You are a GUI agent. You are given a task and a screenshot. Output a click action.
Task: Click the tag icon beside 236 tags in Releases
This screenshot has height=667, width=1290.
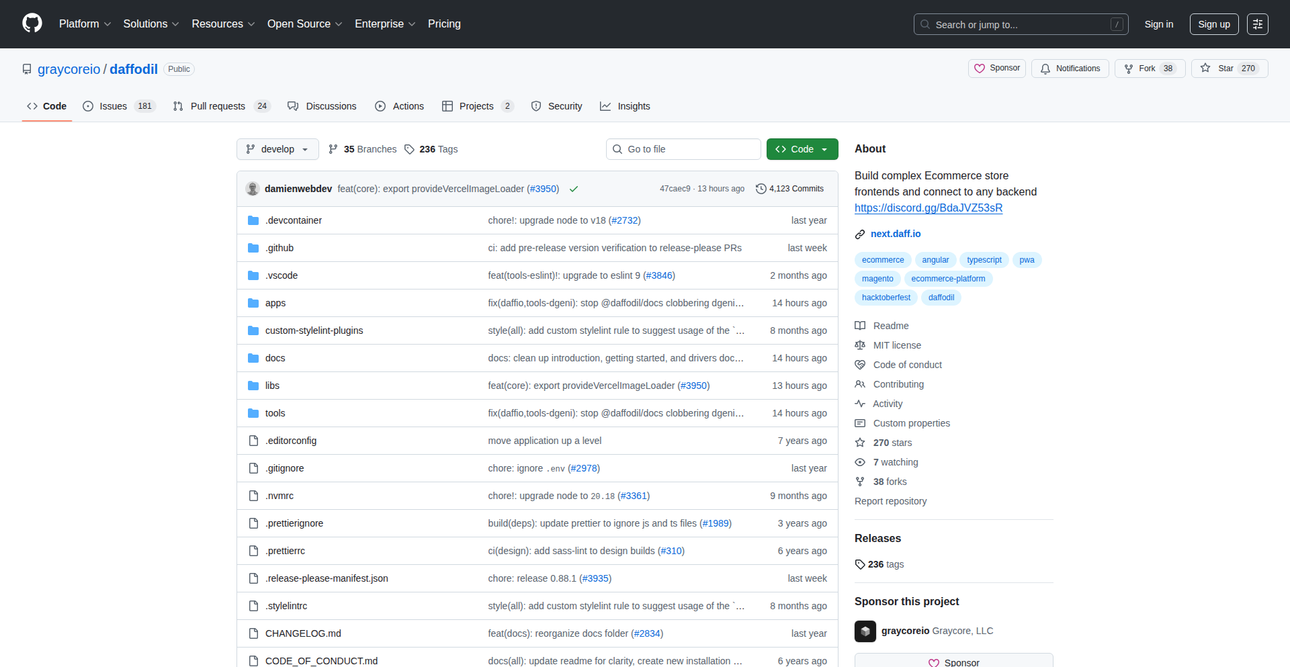point(860,564)
